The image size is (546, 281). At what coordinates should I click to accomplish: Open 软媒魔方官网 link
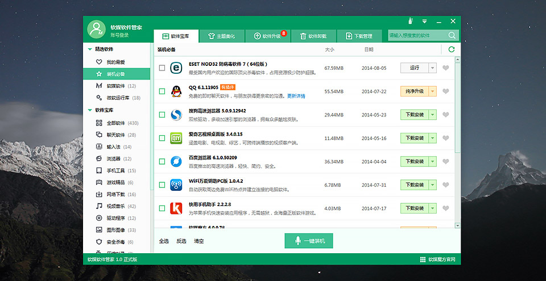(438, 259)
